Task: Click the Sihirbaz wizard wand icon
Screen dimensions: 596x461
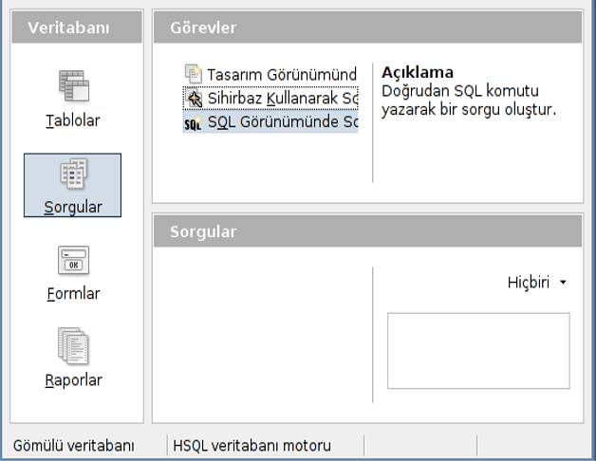Action: pos(194,99)
